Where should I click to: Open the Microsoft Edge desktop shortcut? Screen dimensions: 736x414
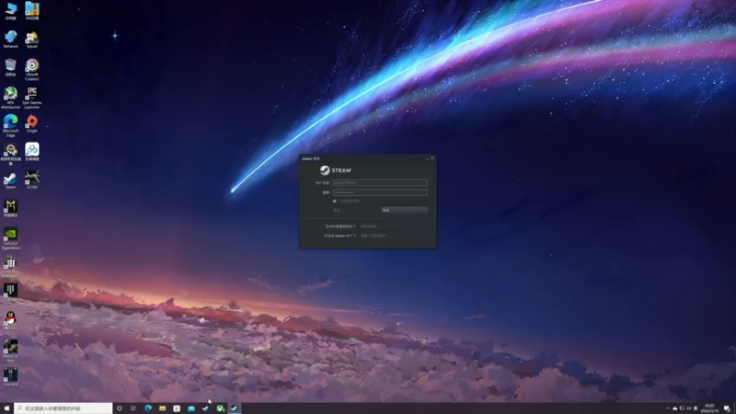[10, 125]
